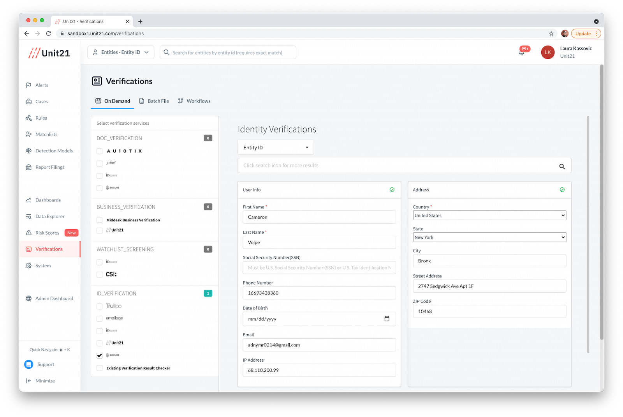Open the notifications bell
Viewport: 623px width, 417px height.
point(522,52)
